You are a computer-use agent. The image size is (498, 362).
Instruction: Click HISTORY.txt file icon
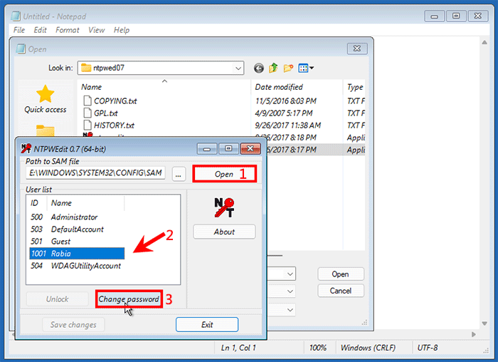(88, 125)
